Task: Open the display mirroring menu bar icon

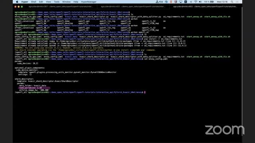Action: (x=180, y=2)
